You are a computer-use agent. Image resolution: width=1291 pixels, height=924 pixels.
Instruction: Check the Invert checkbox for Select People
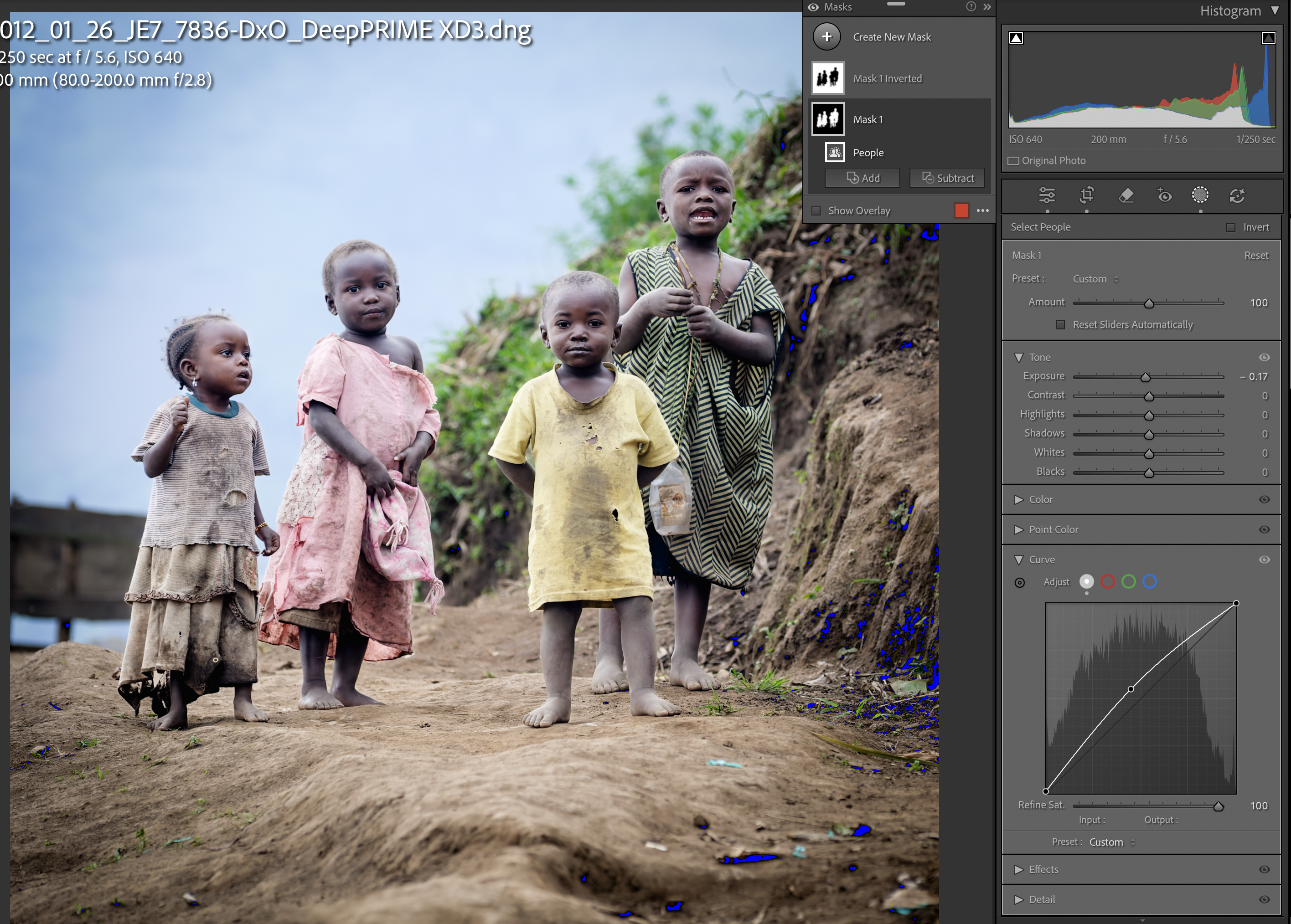1231,228
